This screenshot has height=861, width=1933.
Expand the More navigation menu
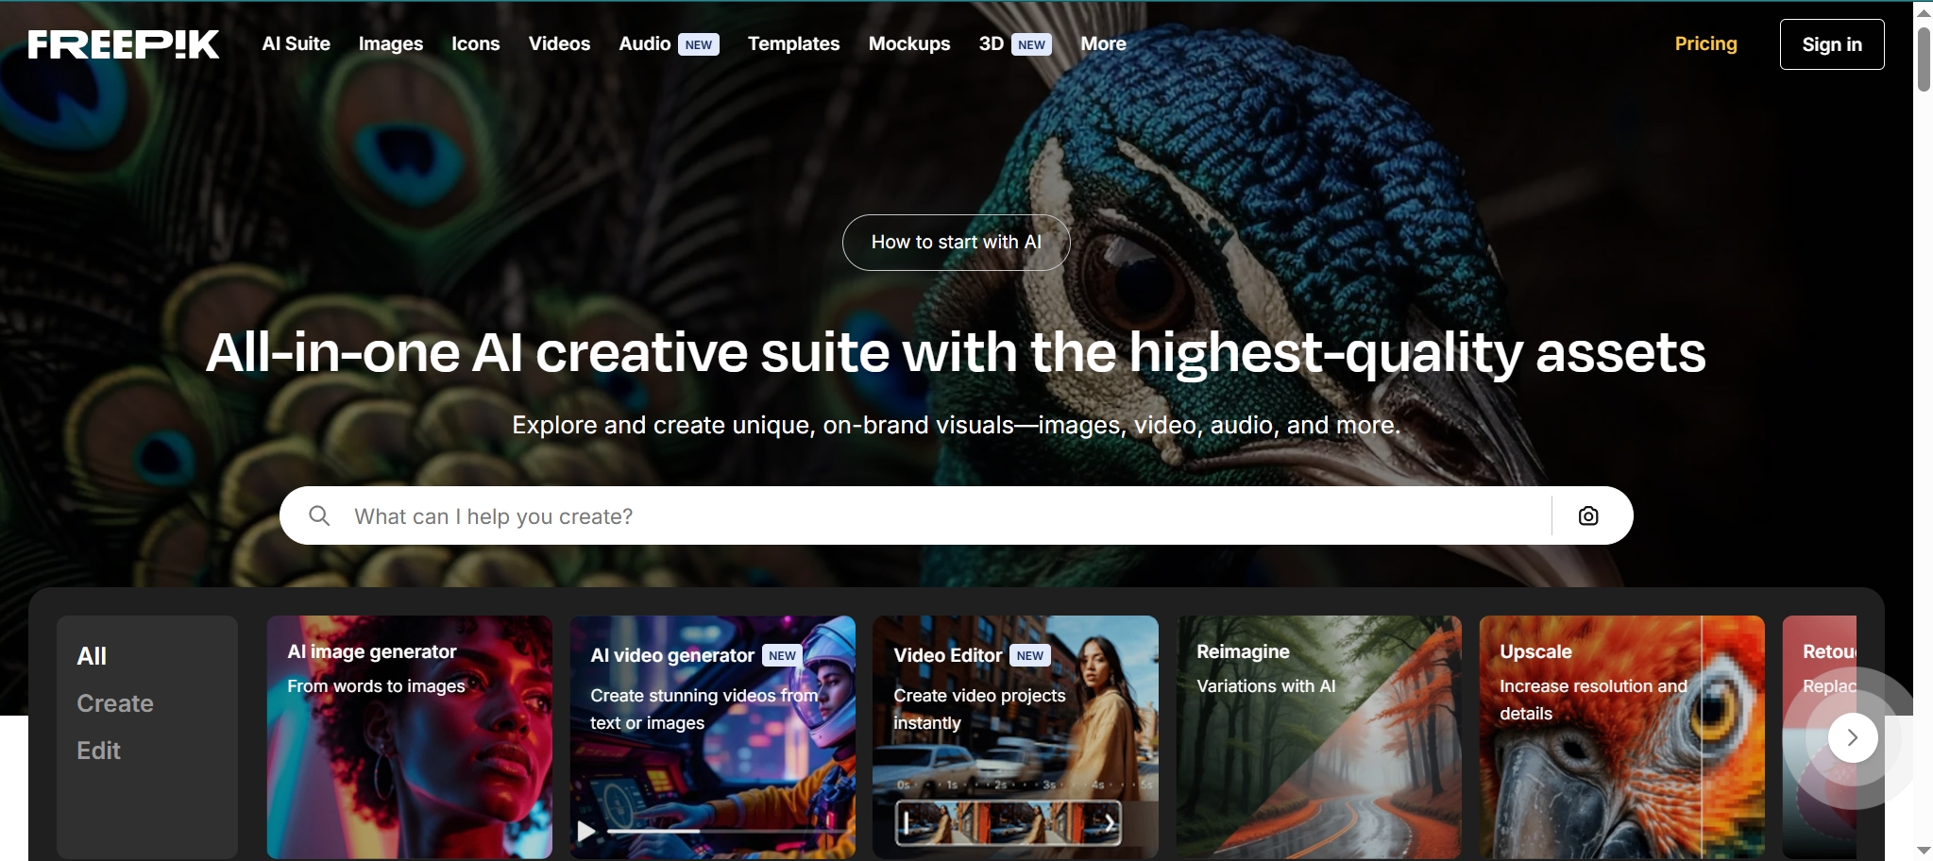point(1103,43)
